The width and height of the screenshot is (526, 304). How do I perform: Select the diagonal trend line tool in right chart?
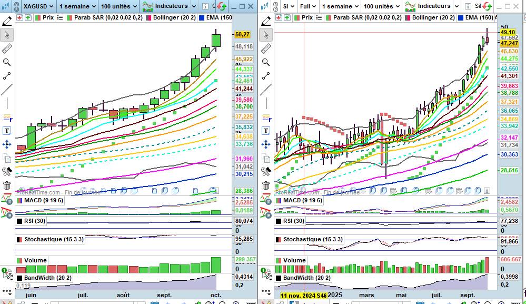(266, 90)
